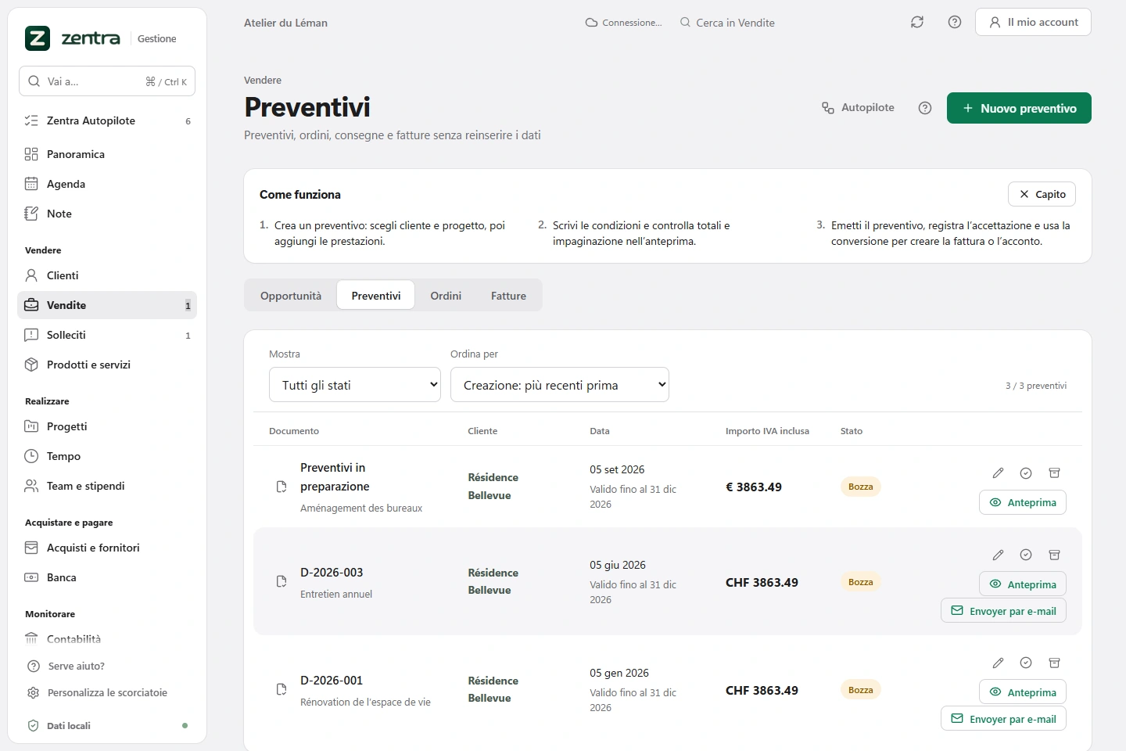Edit the Preventivi in preparazione quote
This screenshot has width=1126, height=751.
(998, 473)
